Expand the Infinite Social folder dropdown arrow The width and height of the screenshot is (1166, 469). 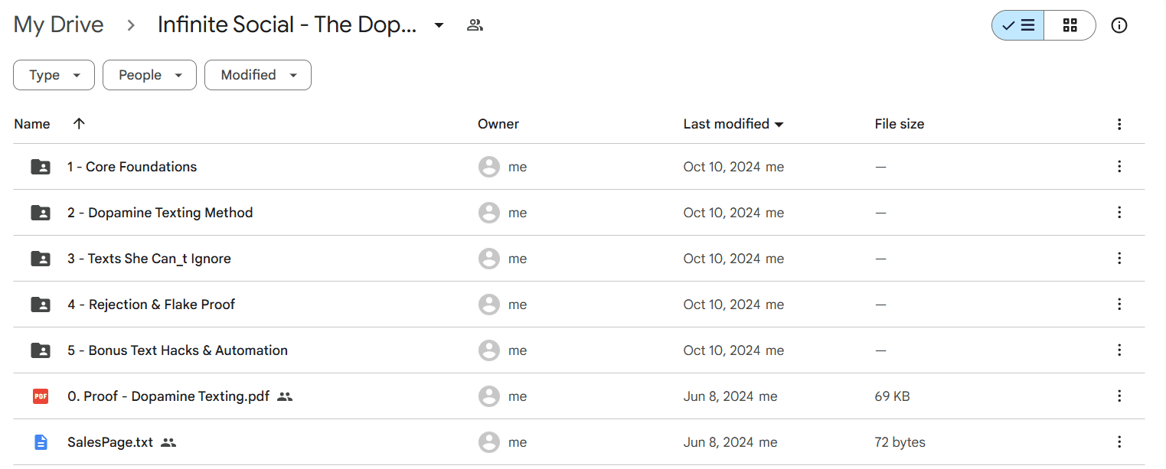pyautogui.click(x=439, y=25)
